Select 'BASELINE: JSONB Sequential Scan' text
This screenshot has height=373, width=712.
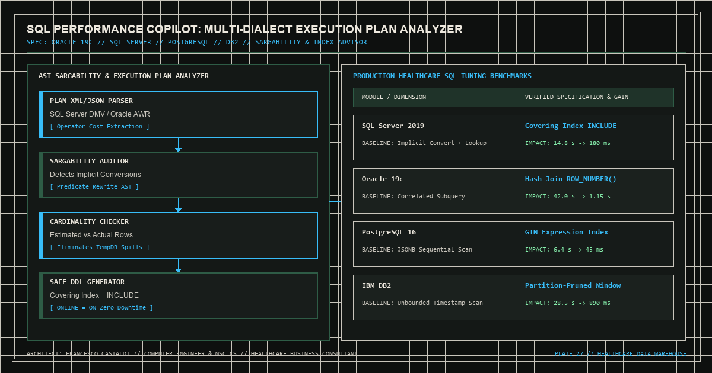tap(417, 249)
